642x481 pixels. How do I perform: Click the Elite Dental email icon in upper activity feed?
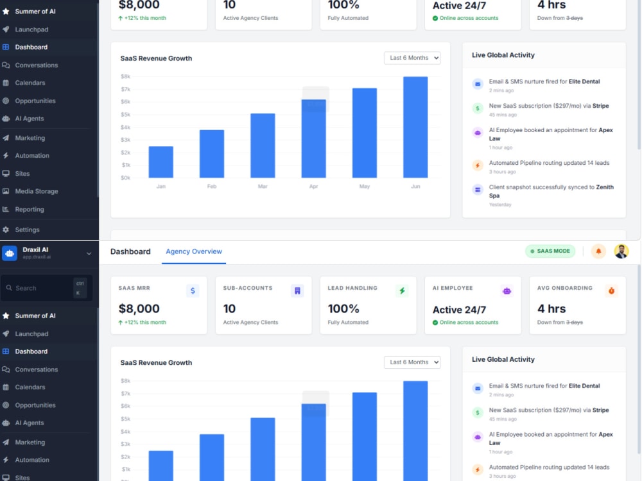point(478,84)
